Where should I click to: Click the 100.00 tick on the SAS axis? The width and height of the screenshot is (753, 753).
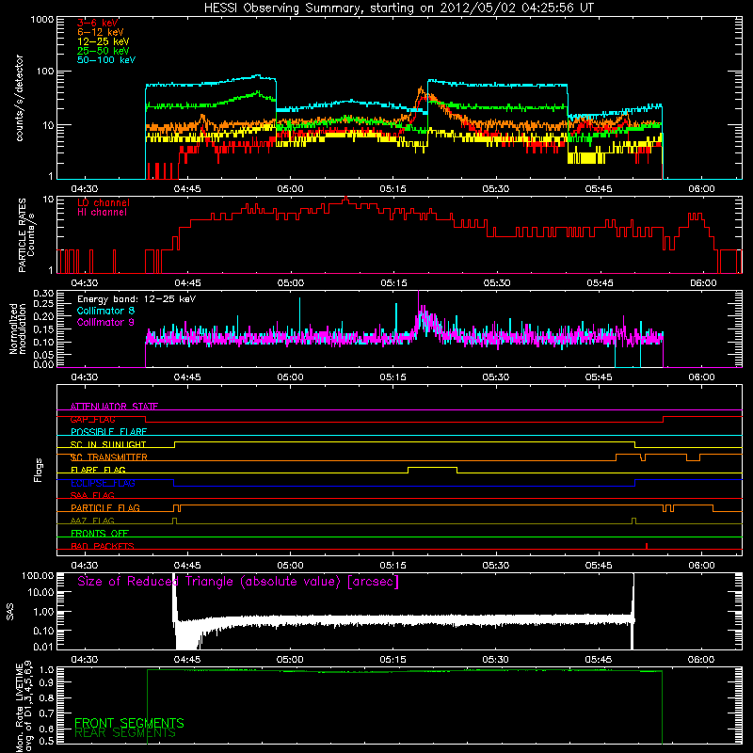tap(38, 576)
